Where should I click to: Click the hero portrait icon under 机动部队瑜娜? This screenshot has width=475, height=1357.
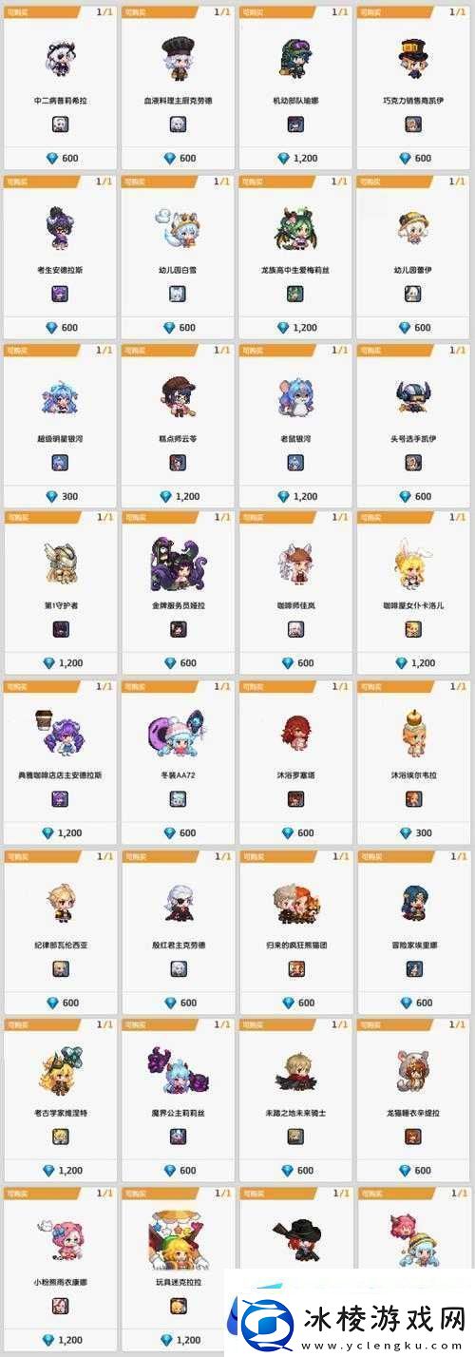(x=295, y=124)
